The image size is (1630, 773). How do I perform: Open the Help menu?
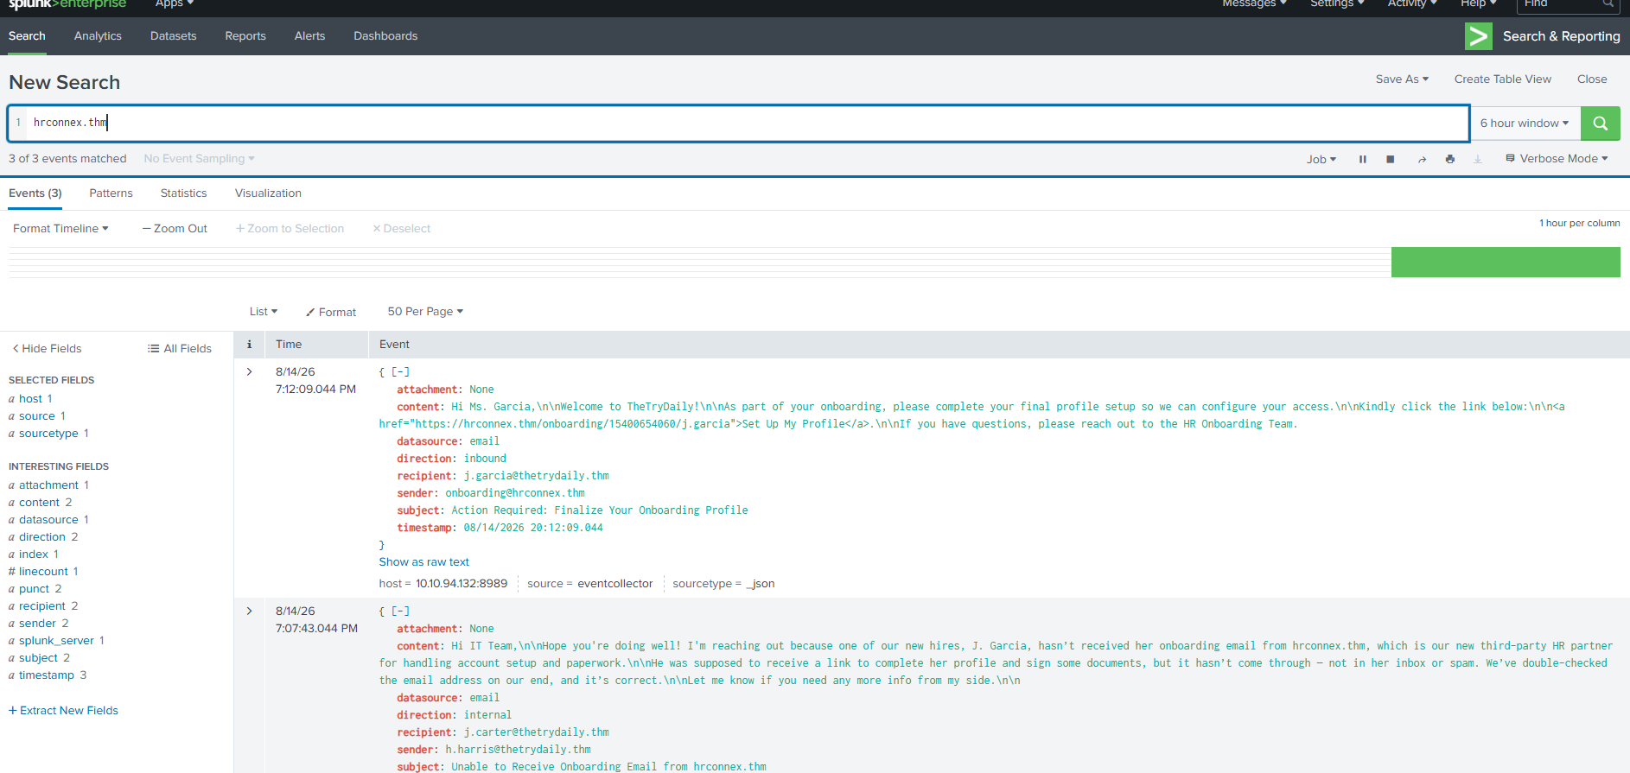1479,4
